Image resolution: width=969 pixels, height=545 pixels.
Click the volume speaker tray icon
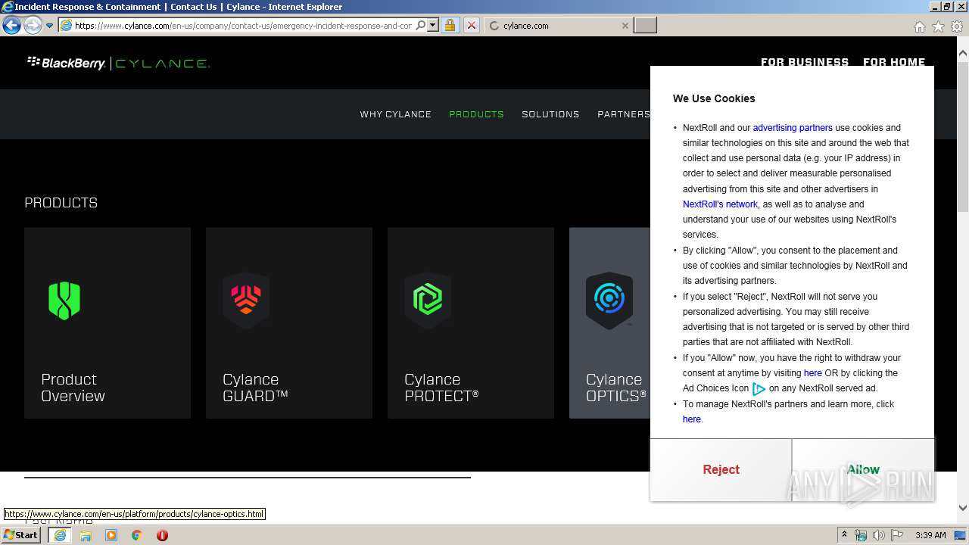click(x=879, y=535)
